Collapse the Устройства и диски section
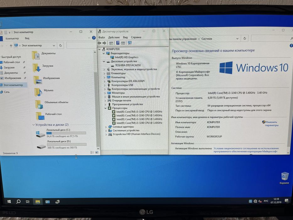The image size is (293, 220). (34, 124)
